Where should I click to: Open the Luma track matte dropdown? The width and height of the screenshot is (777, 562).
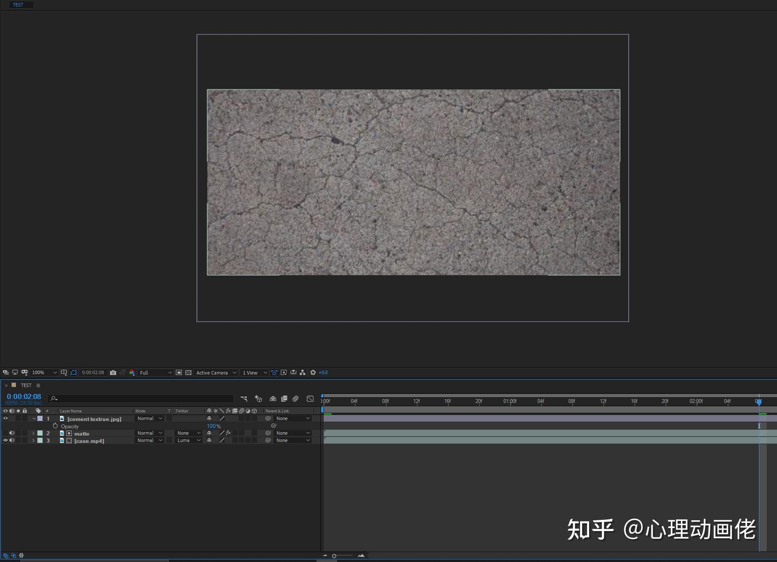189,440
